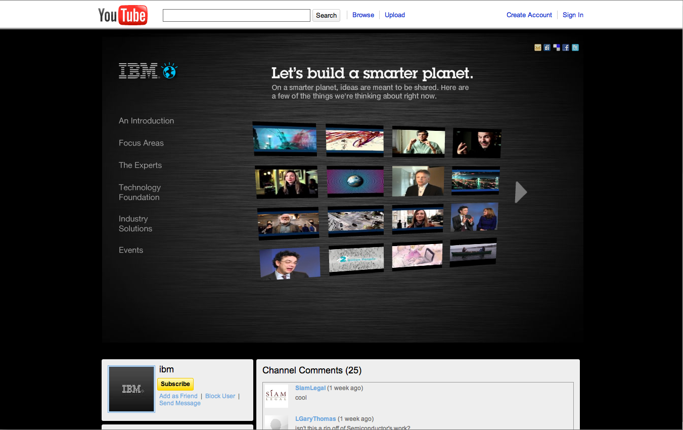Image resolution: width=683 pixels, height=430 pixels.
Task: Open Technology Foundation section
Action: point(140,193)
